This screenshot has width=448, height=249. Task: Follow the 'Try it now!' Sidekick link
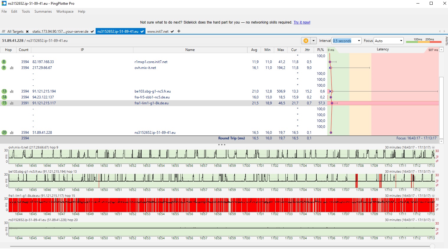tap(302, 22)
